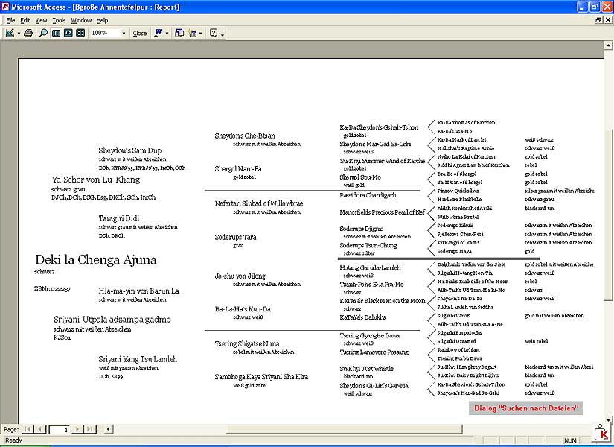Click "Su-Khyi Just Whistle" entry
The image size is (614, 447).
point(366,369)
